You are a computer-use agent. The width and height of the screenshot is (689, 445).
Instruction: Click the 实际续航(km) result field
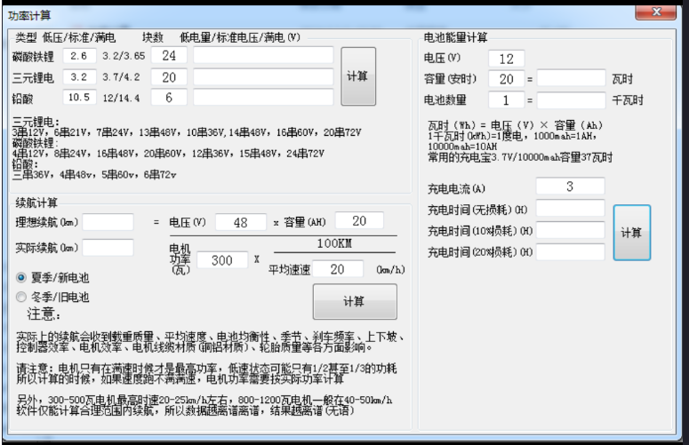click(x=108, y=247)
